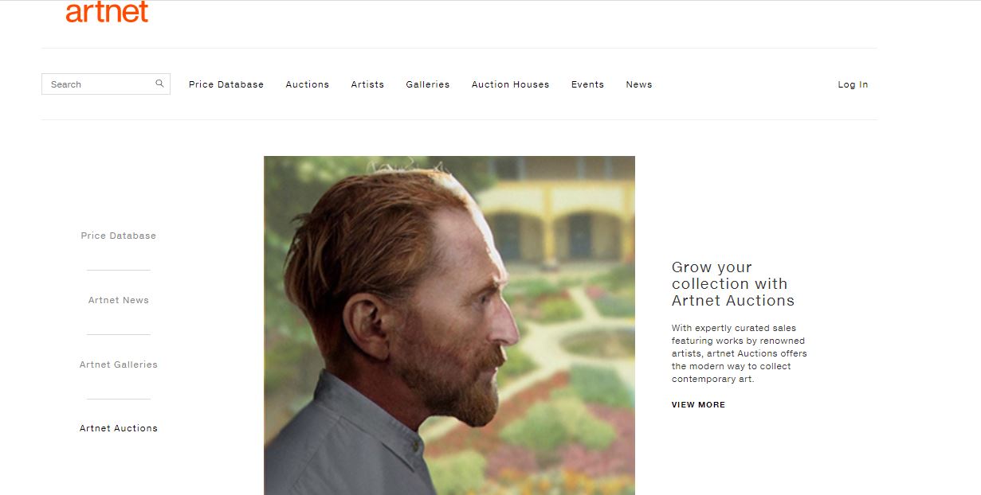Open the News section

click(638, 84)
